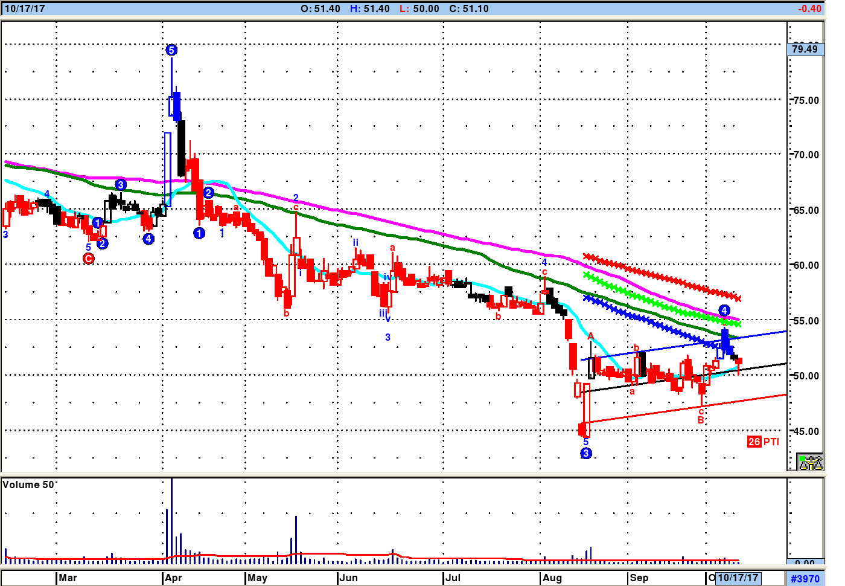Click the balance scales icon on the price axis
Image resolution: width=845 pixels, height=586 pixels.
810,462
